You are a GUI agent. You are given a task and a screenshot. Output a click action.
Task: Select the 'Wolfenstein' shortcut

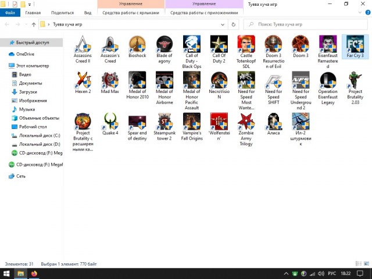pos(219,127)
